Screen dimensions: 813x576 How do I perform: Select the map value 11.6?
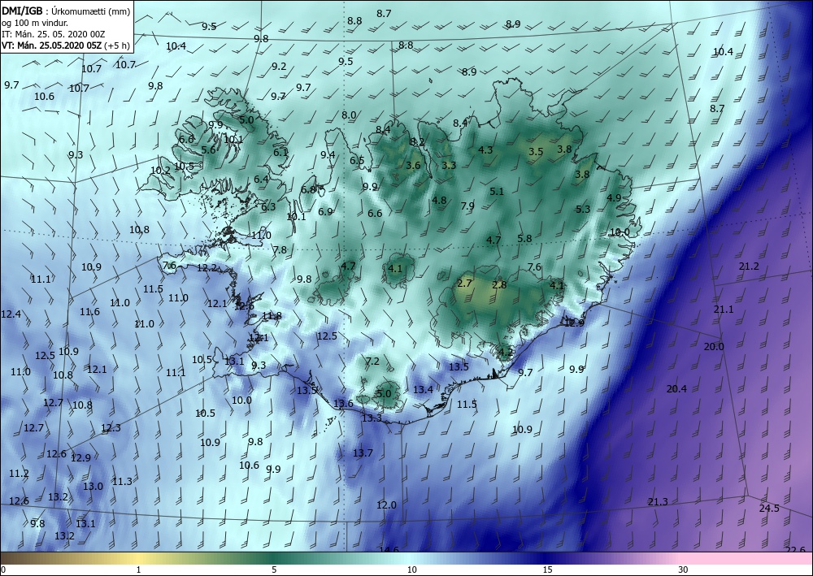tap(89, 311)
